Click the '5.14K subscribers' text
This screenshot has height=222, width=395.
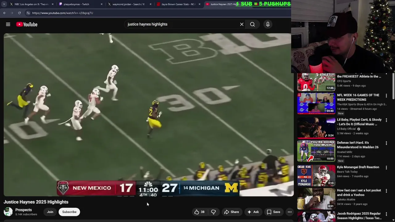[26, 214]
